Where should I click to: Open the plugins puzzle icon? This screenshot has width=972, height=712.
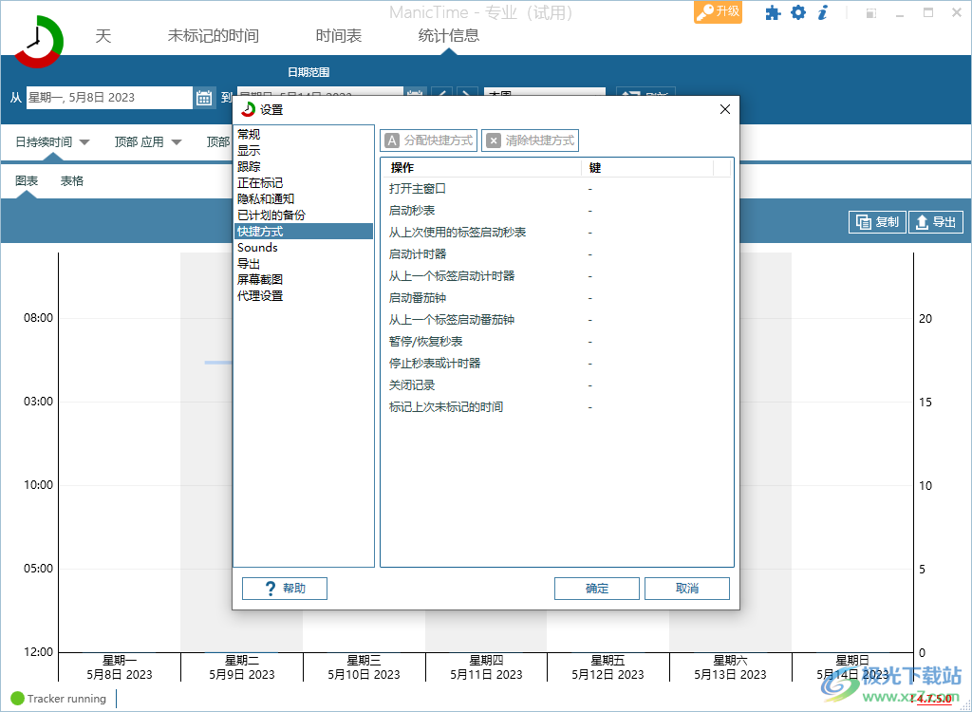click(x=773, y=13)
